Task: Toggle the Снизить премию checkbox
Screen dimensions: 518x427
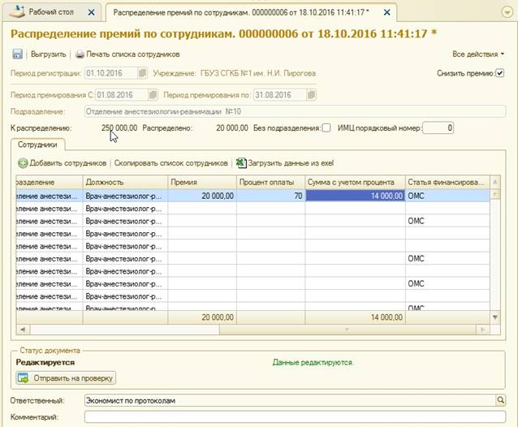Action: [499, 73]
